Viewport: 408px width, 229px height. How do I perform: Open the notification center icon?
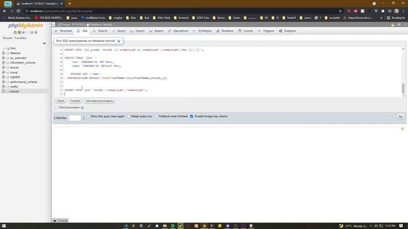[x=401, y=226]
